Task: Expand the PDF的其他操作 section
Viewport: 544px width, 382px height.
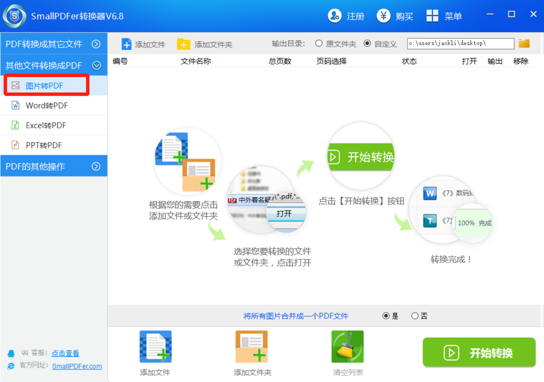Action: point(54,166)
